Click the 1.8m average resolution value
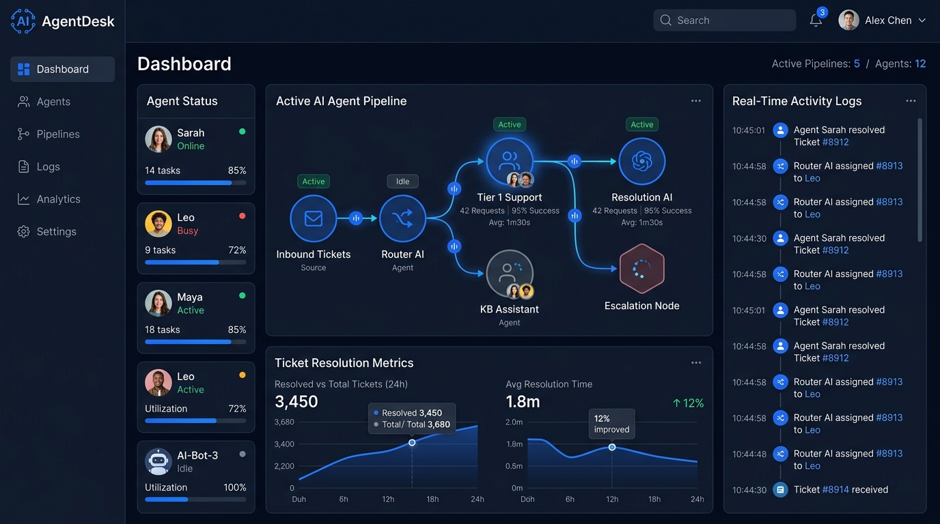This screenshot has height=524, width=940. pyautogui.click(x=523, y=402)
